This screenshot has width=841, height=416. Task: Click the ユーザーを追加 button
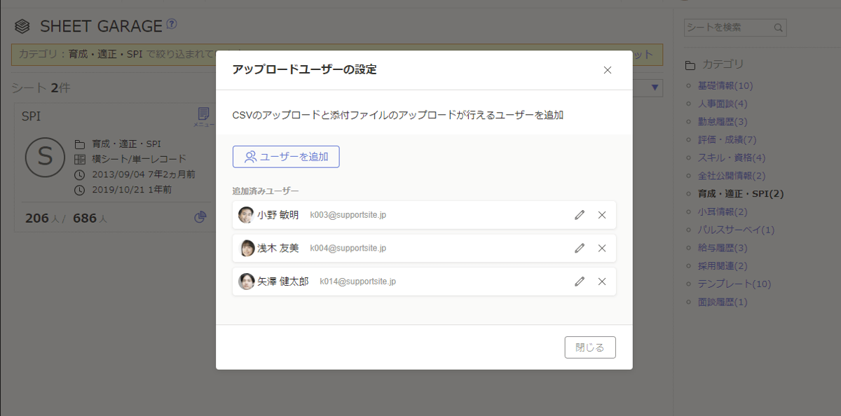point(286,156)
